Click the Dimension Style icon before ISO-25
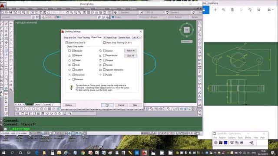Screen dimensions: 278x156 141,13
